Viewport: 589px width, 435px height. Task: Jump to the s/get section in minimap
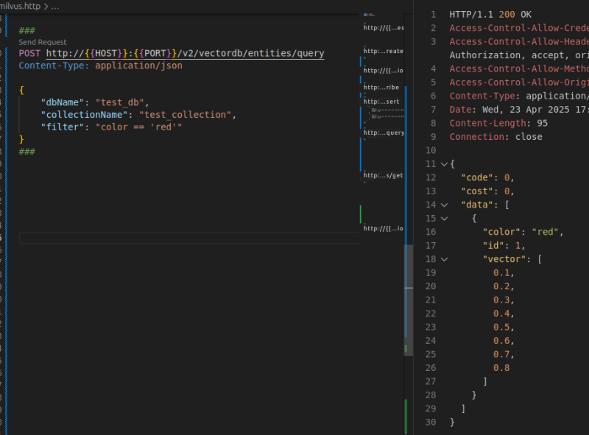384,176
